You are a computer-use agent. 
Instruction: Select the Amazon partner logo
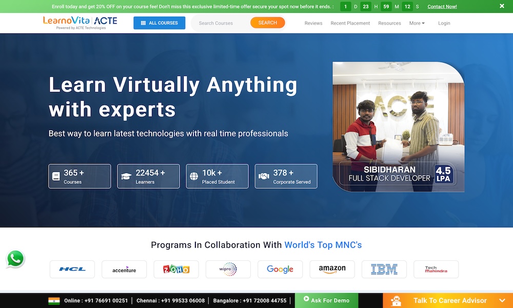click(332, 269)
